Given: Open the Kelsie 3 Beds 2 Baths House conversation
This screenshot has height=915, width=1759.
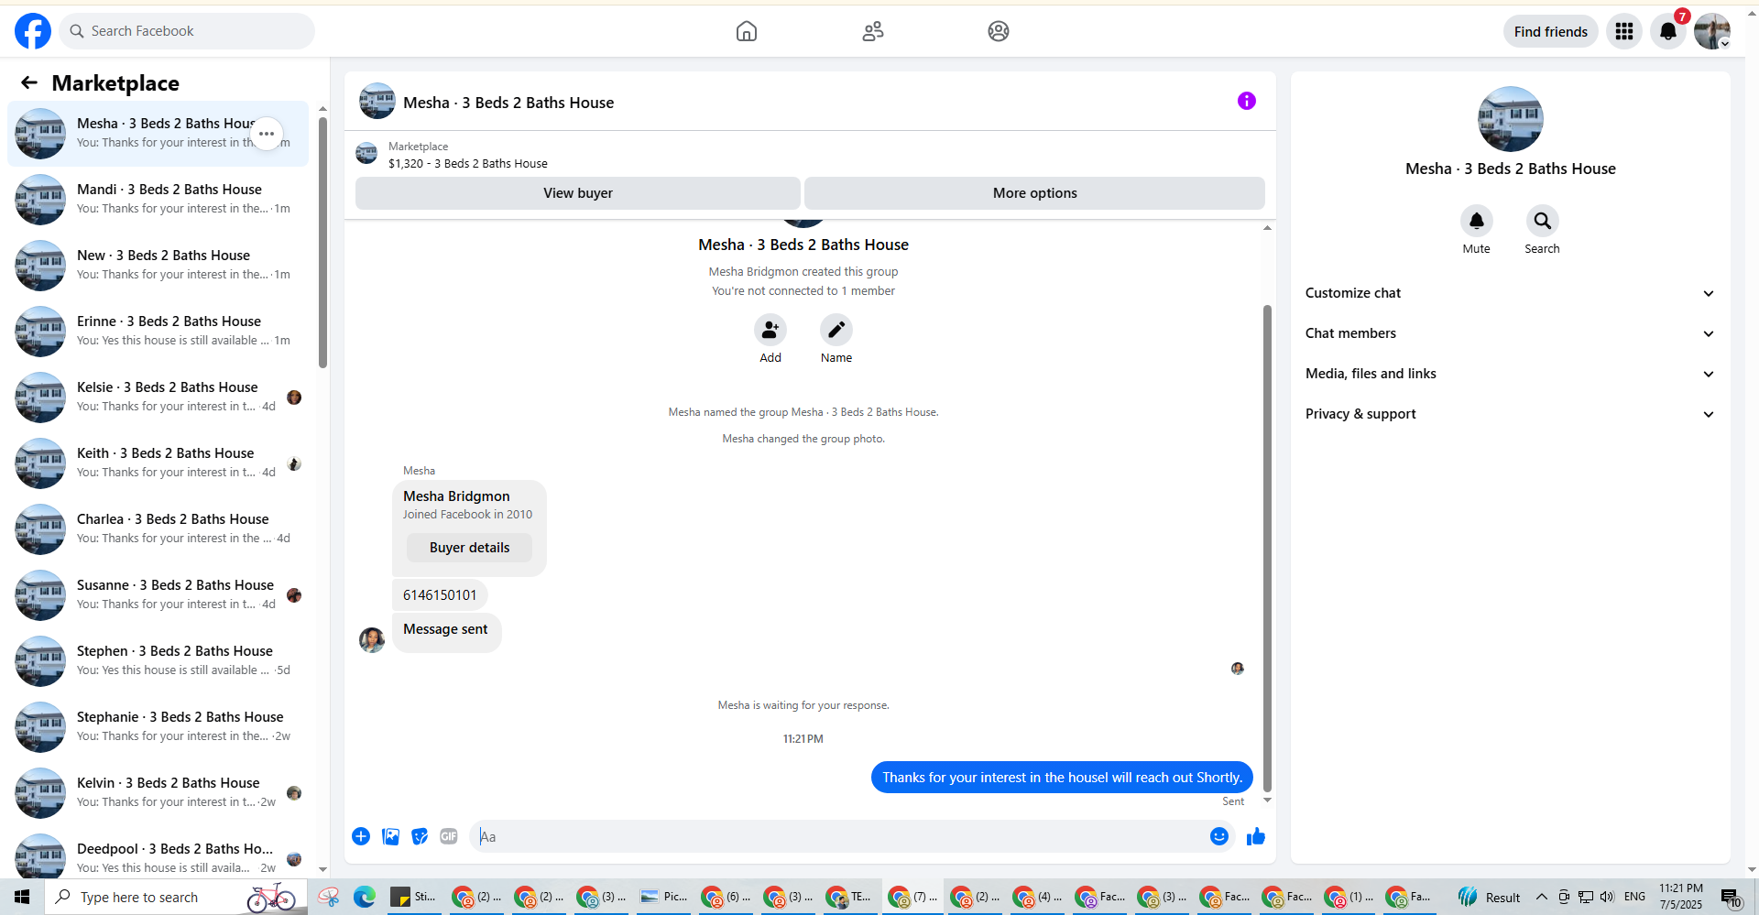Looking at the screenshot, I should (158, 398).
